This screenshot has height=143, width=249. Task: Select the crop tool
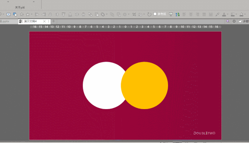coord(134,14)
